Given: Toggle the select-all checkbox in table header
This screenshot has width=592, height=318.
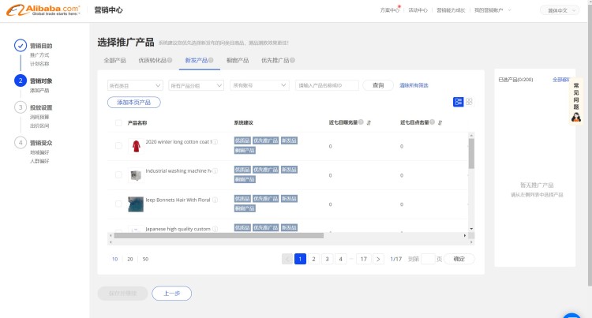Looking at the screenshot, I should point(118,123).
